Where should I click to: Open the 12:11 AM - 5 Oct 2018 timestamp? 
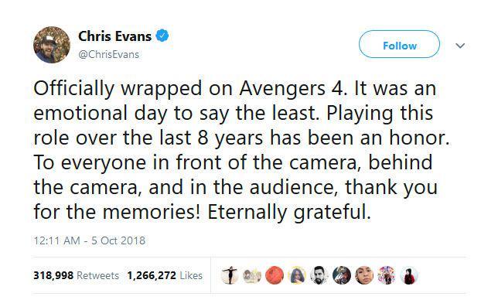tap(90, 240)
